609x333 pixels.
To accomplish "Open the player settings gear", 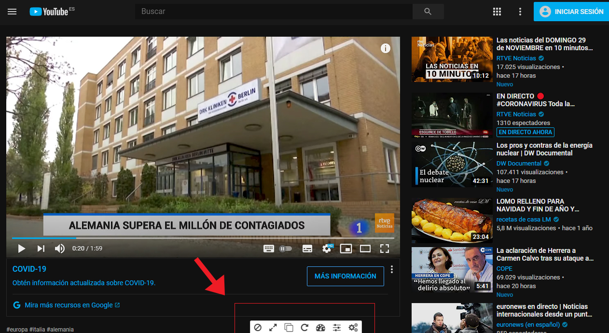I will click(x=327, y=249).
